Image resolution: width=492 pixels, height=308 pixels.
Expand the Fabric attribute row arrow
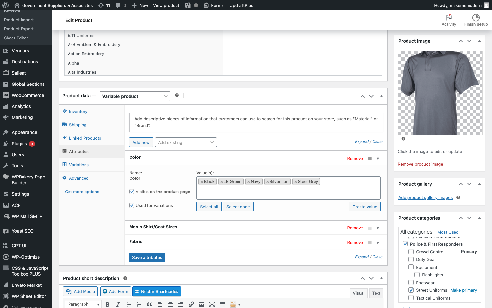tap(378, 243)
